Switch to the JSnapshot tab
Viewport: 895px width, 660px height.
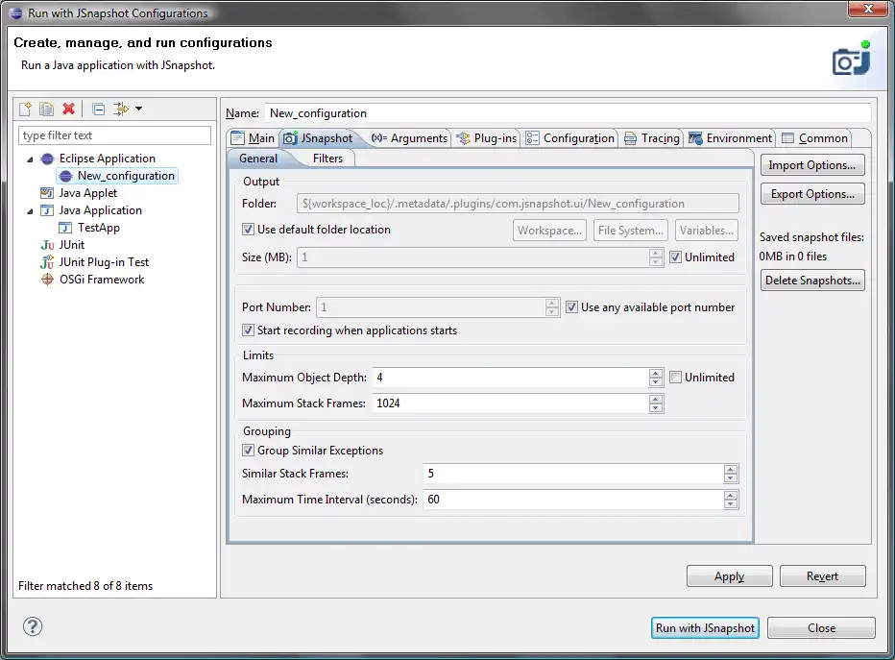[320, 138]
